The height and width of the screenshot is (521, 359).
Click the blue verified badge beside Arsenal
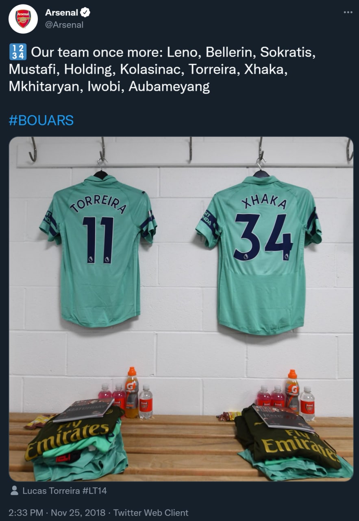pyautogui.click(x=85, y=13)
